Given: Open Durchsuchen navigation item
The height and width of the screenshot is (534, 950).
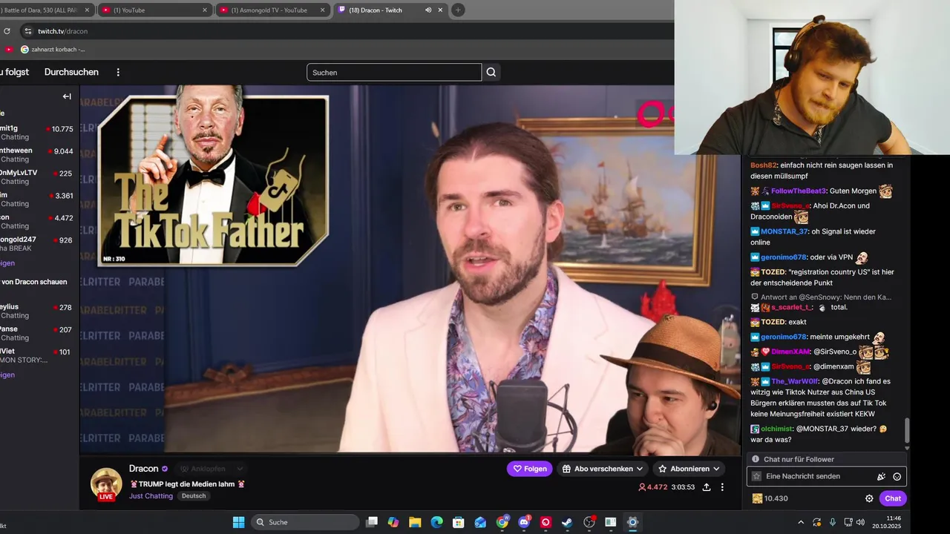Looking at the screenshot, I should (x=71, y=72).
